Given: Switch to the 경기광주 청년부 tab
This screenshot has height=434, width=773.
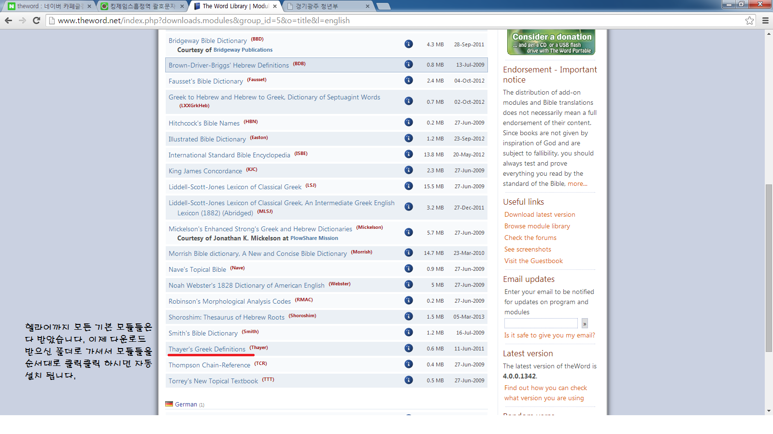Looking at the screenshot, I should (x=328, y=6).
